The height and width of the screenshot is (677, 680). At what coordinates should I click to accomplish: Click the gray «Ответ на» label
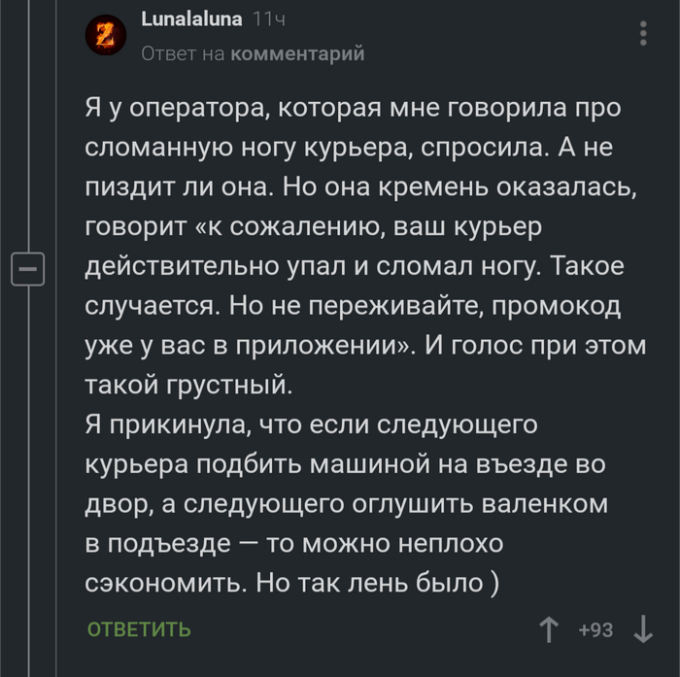click(x=183, y=54)
